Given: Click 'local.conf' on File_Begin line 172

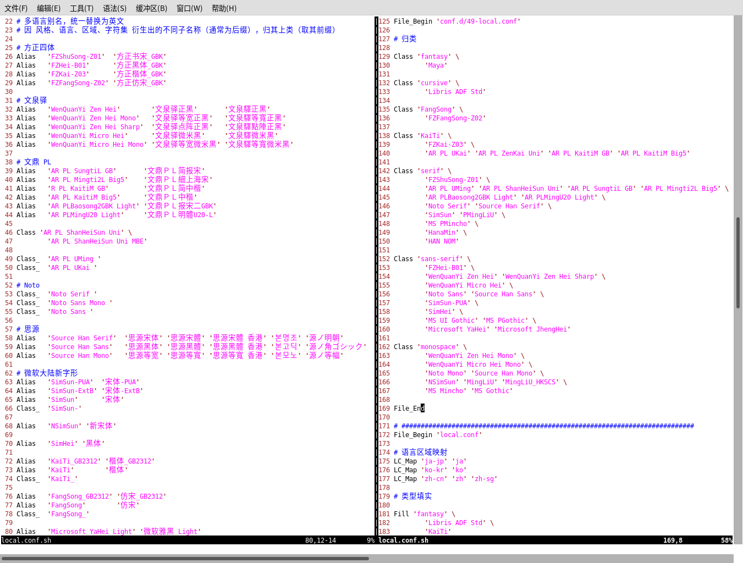Looking at the screenshot, I should (459, 435).
